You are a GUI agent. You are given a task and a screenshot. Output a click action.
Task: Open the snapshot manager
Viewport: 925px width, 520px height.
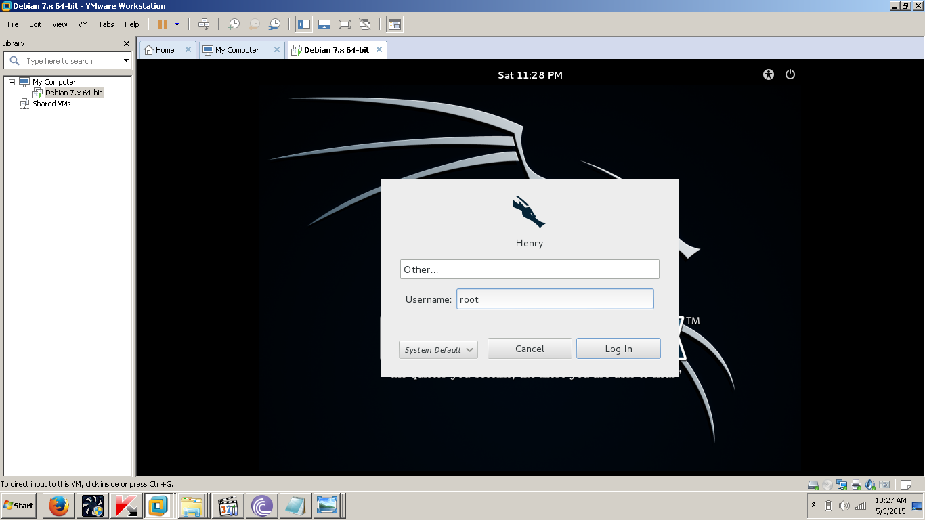click(x=274, y=24)
